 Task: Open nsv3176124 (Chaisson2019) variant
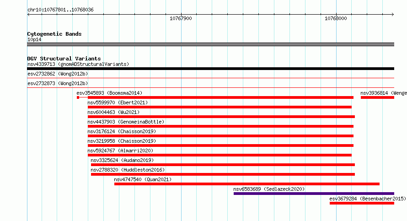(x=122, y=131)
